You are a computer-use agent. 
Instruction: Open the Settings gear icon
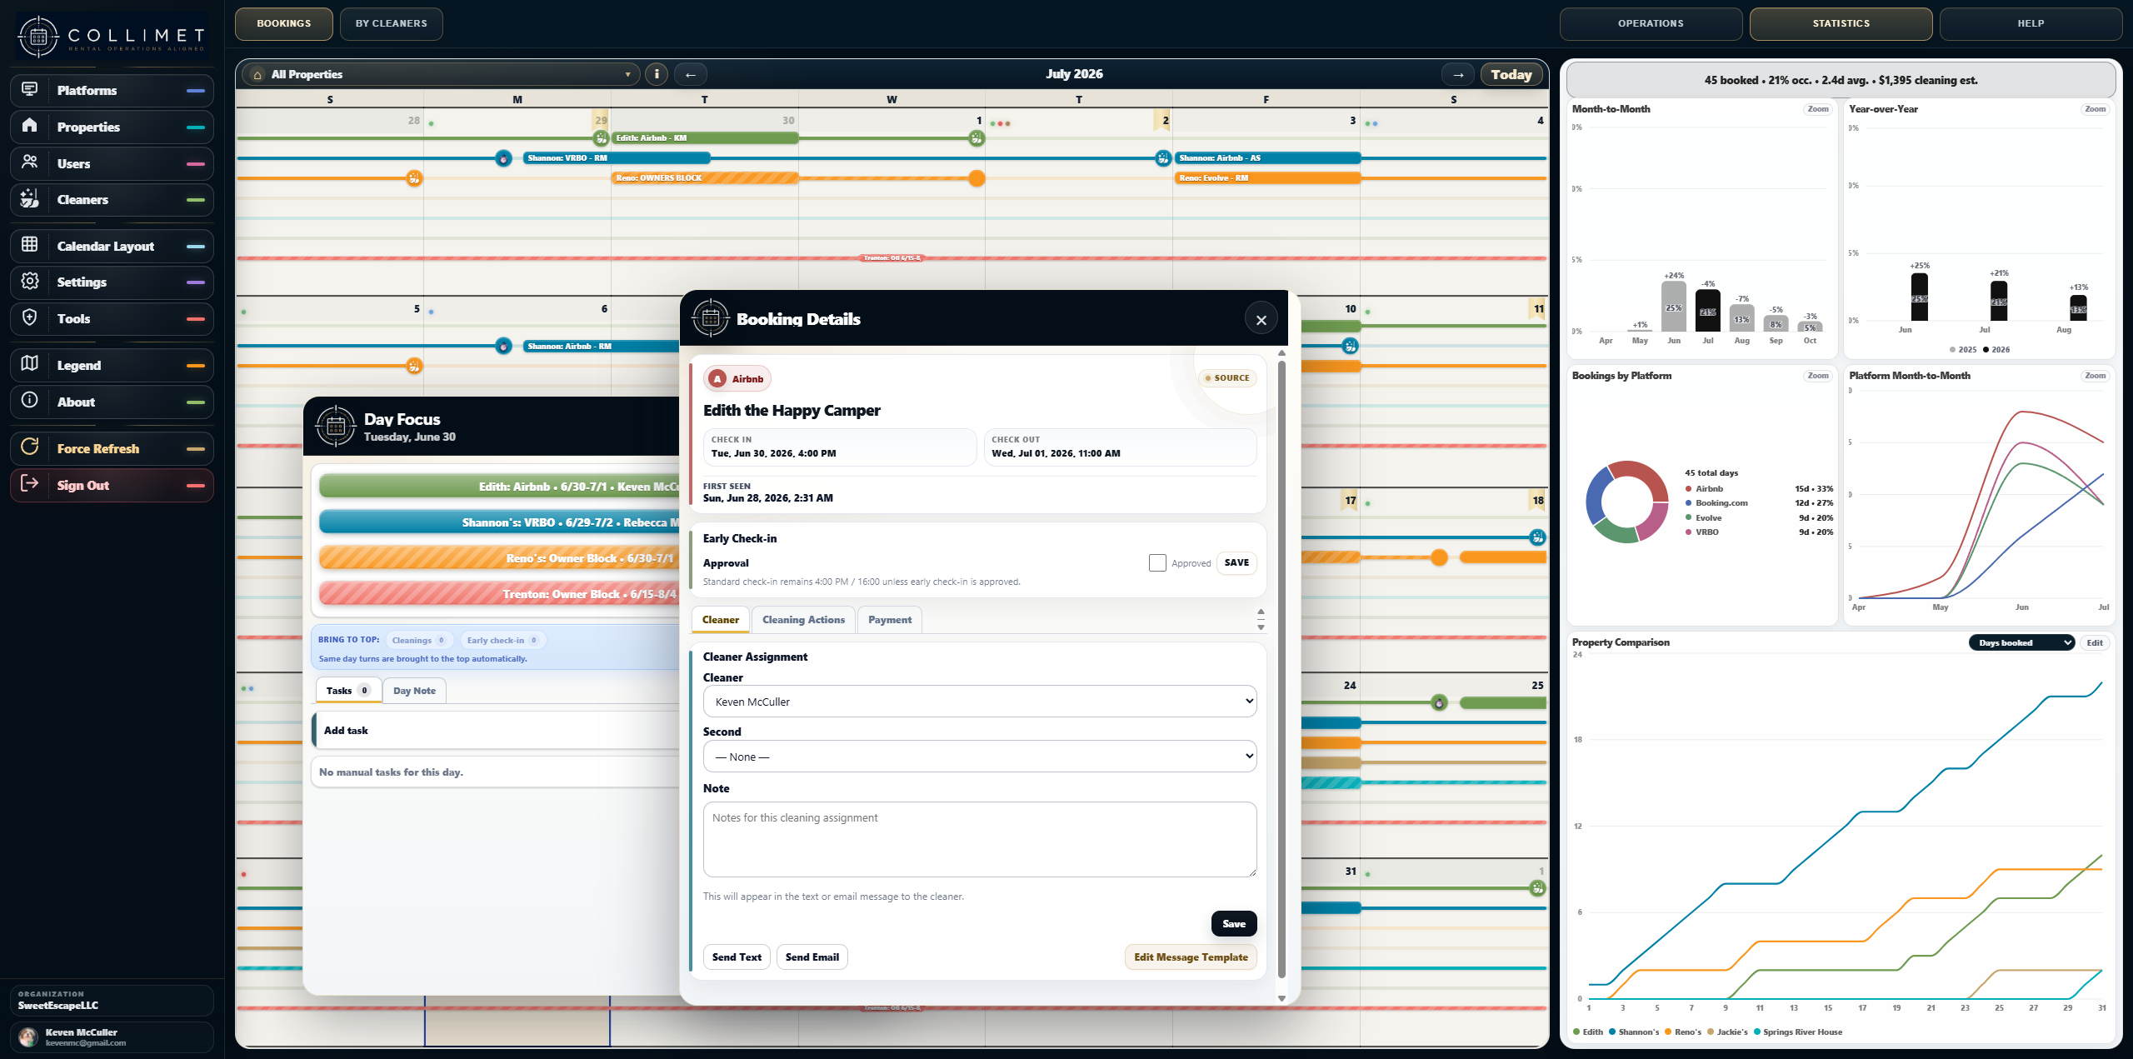[30, 281]
